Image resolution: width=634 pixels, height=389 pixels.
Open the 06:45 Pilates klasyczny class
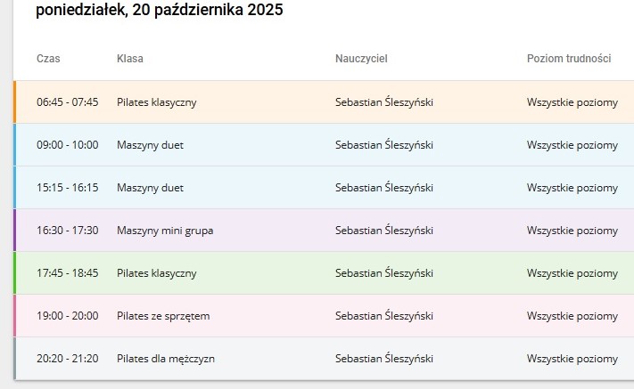[156, 102]
